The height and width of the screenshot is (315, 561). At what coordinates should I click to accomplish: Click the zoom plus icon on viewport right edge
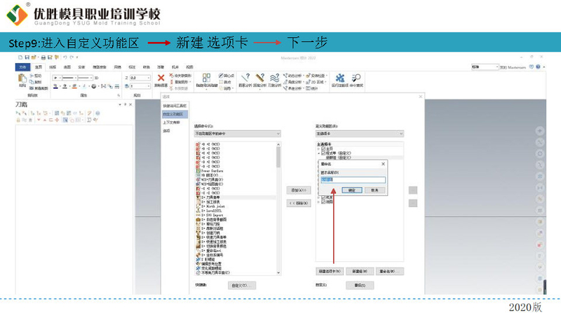tap(540, 131)
